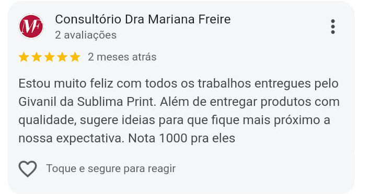This screenshot has width=369, height=194.
Task: Click the word 'qualidade' in the review
Action: pos(48,120)
